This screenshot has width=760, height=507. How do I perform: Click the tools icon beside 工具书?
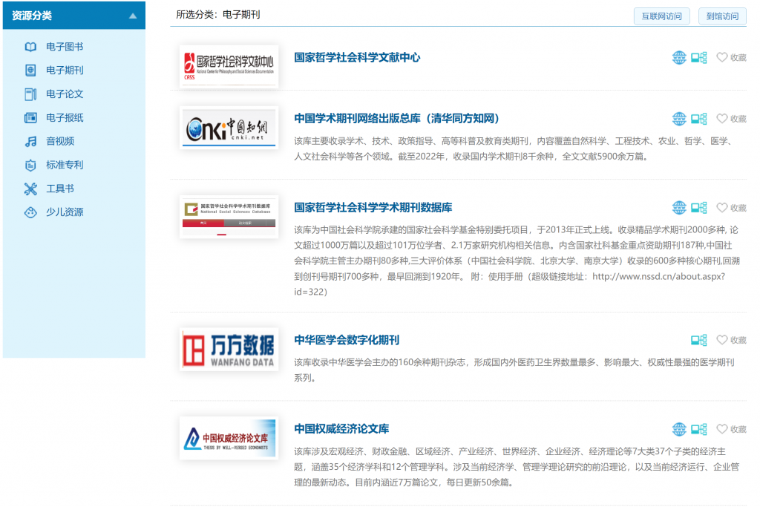tap(30, 189)
